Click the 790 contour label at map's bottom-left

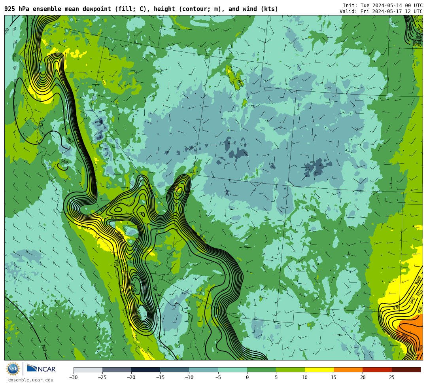pyautogui.click(x=43, y=348)
